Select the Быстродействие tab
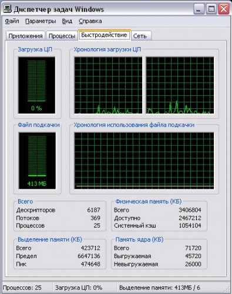The height and width of the screenshot is (294, 232). pos(104,35)
